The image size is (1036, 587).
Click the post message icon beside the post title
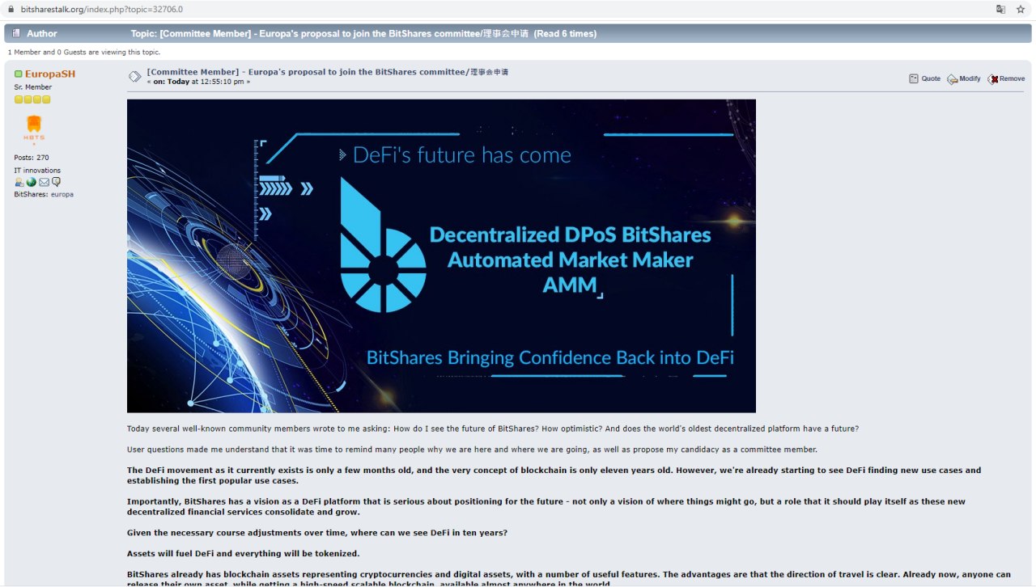[135, 76]
